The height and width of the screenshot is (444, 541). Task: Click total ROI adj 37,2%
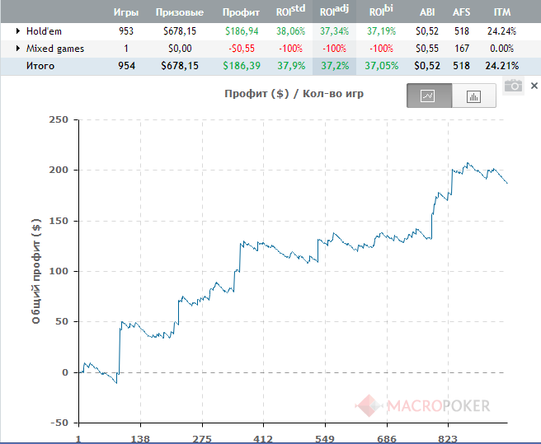[335, 66]
